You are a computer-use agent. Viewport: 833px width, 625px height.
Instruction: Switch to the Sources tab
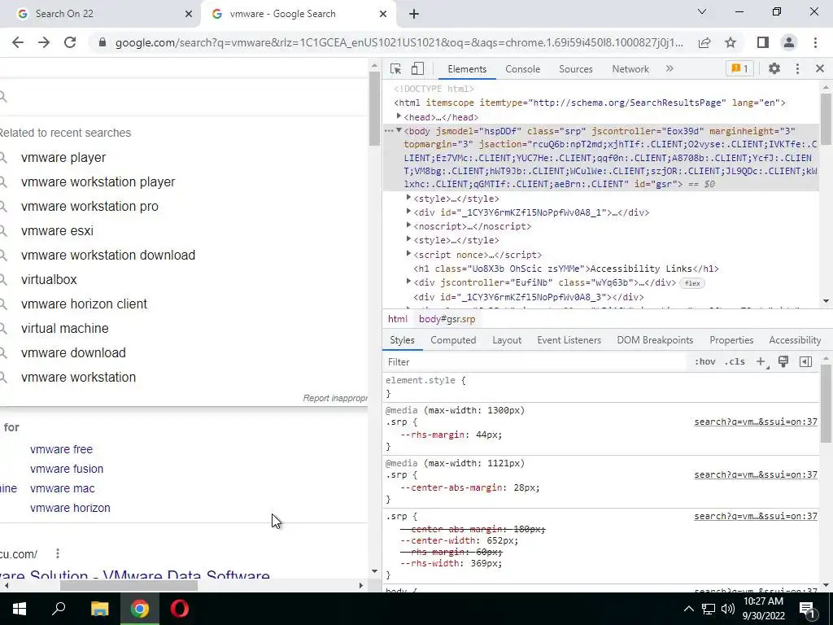[x=575, y=69]
